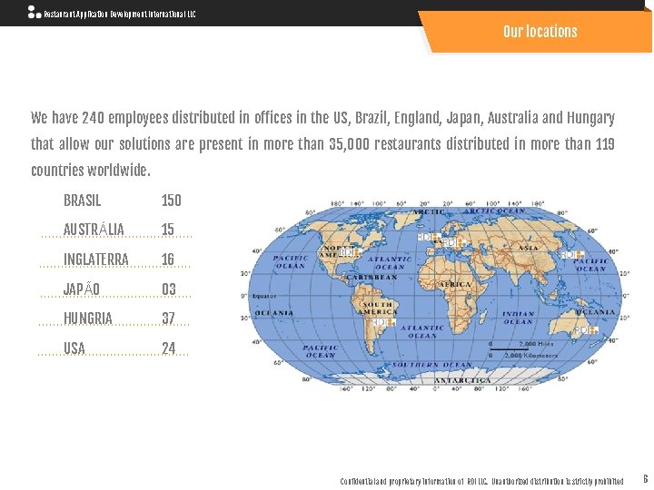Click the value '24' next to USA
This screenshot has width=654, height=490.
coord(169,348)
